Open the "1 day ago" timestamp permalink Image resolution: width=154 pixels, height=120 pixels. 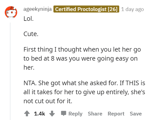pyautogui.click(x=132, y=9)
